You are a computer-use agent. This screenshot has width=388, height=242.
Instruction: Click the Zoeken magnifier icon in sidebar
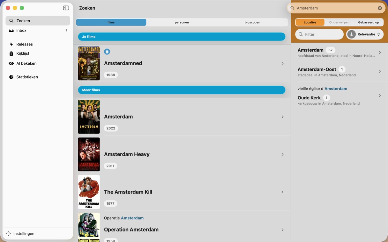tap(11, 21)
